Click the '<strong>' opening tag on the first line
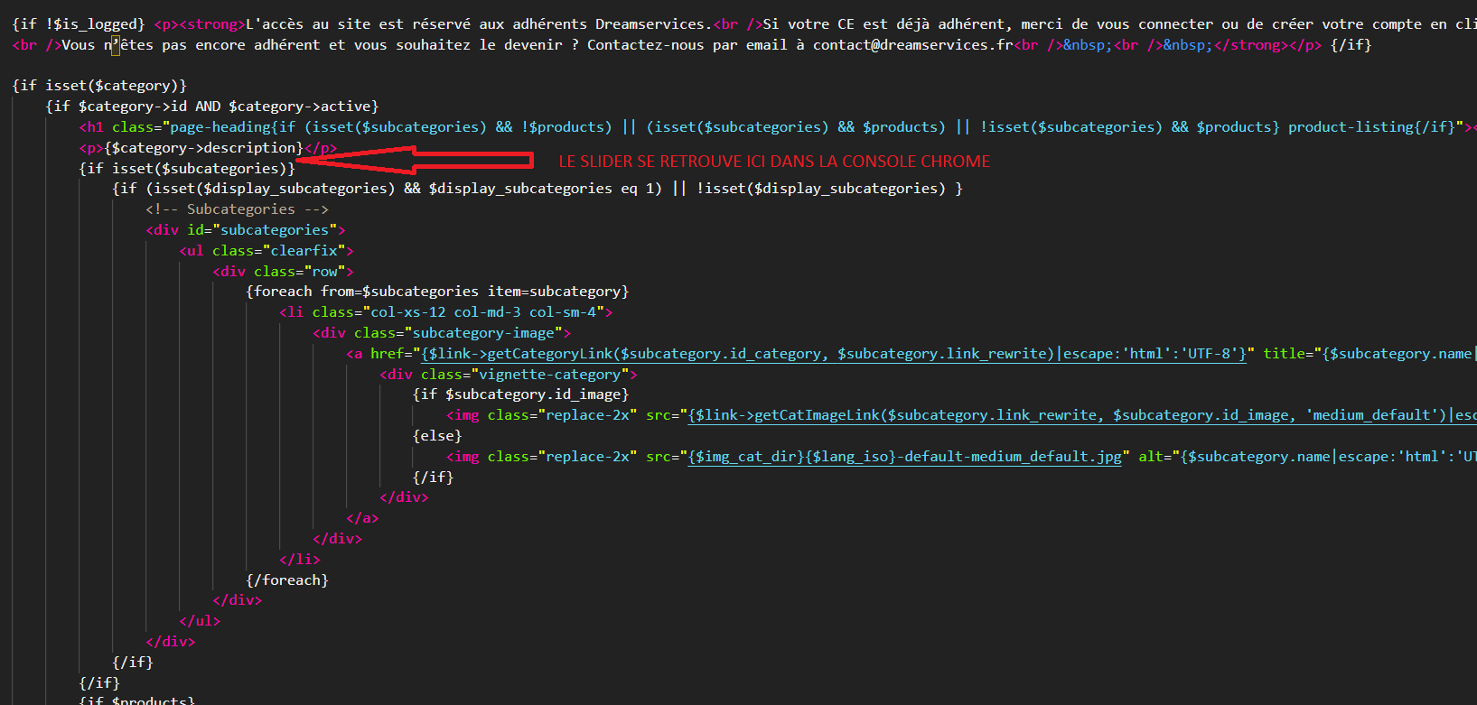1477x705 pixels. 212,24
